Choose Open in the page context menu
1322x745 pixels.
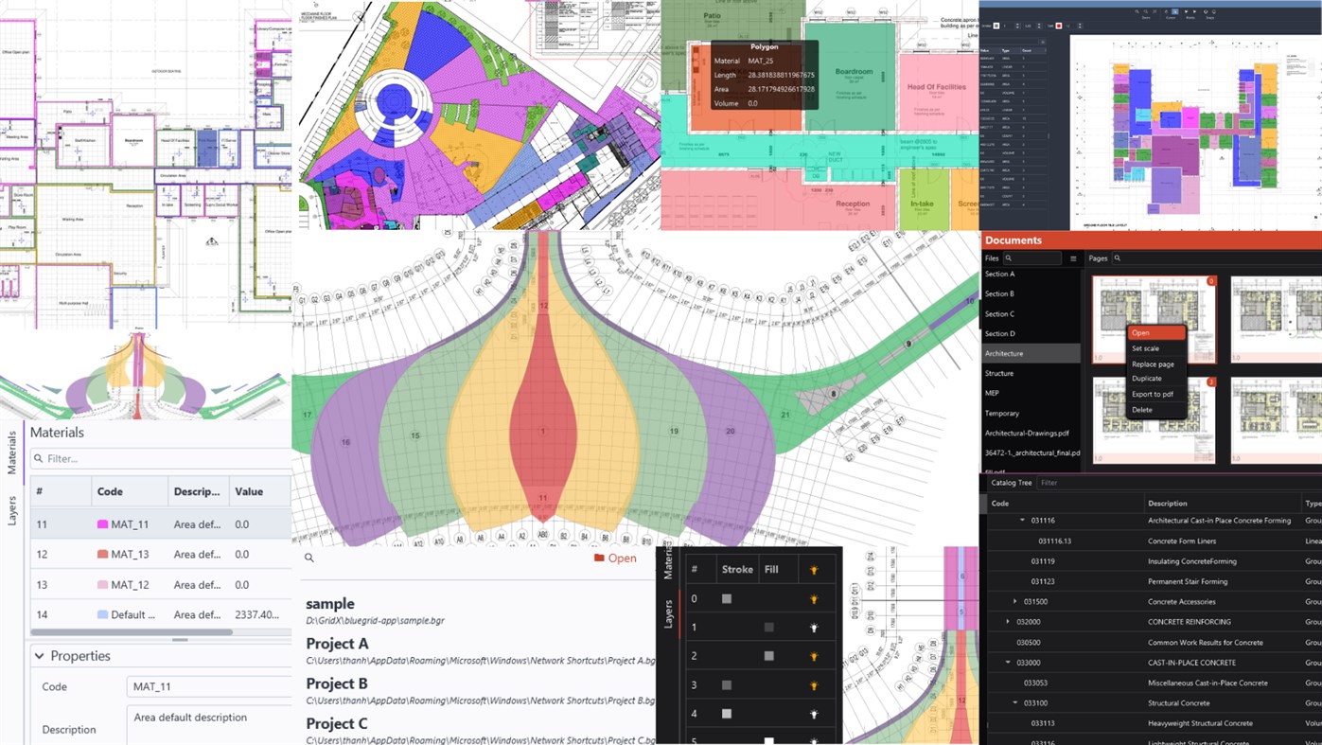[x=1155, y=333]
